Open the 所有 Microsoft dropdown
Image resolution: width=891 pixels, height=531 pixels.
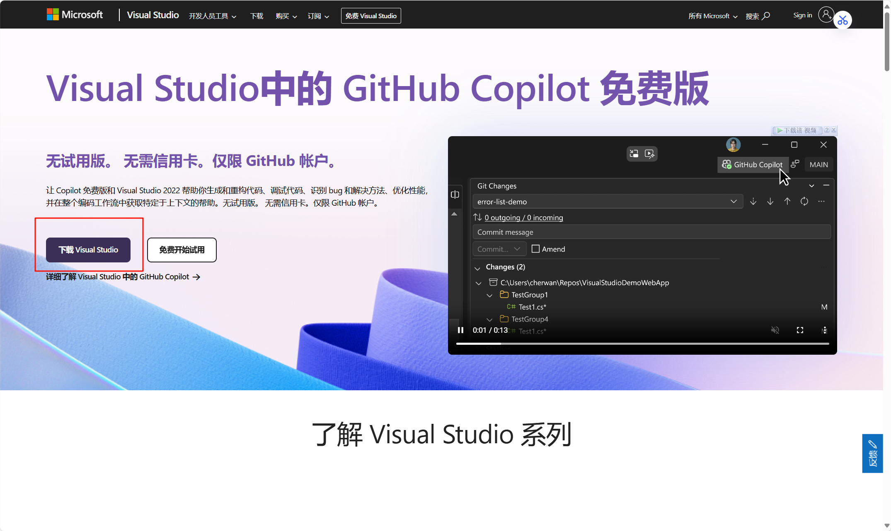(713, 16)
